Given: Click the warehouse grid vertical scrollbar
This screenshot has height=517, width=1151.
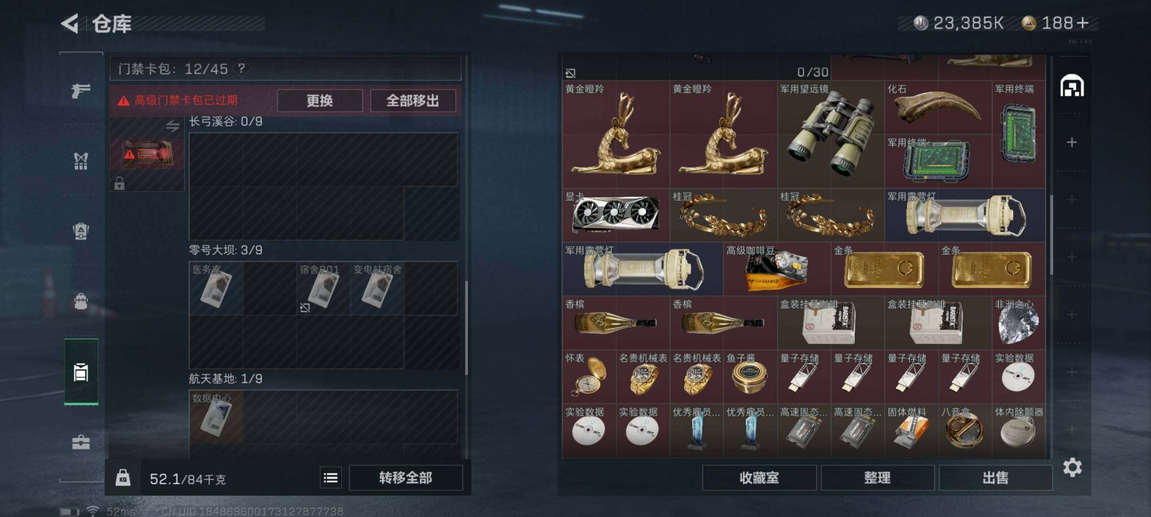Looking at the screenshot, I should tap(1051, 235).
